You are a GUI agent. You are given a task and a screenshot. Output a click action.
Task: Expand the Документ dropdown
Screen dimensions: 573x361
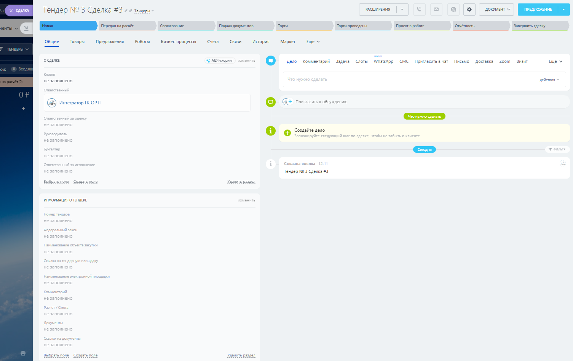pos(496,10)
